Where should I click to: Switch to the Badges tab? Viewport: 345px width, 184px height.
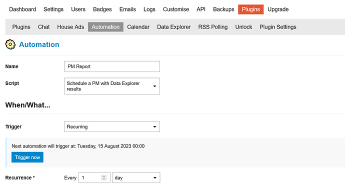102,9
